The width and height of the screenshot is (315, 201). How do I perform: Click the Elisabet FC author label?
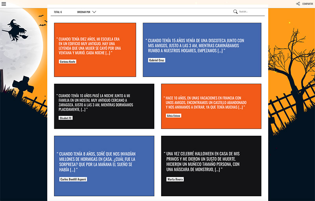point(66,118)
